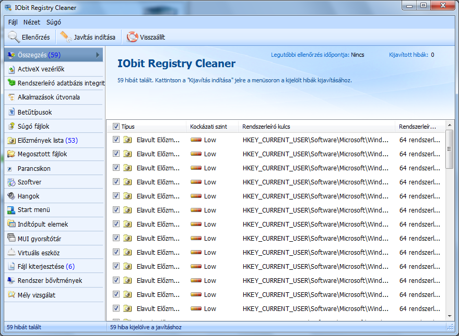Click the 'Legutóbbi ellenőrzés időpontja' label
This screenshot has height=336, width=459.
(x=310, y=55)
